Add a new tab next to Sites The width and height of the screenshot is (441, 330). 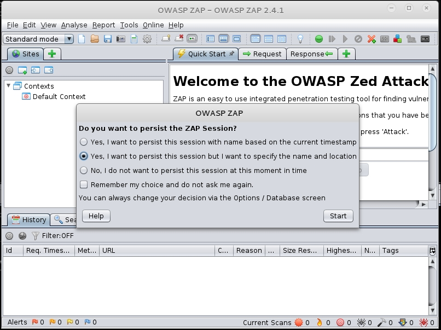(x=52, y=54)
